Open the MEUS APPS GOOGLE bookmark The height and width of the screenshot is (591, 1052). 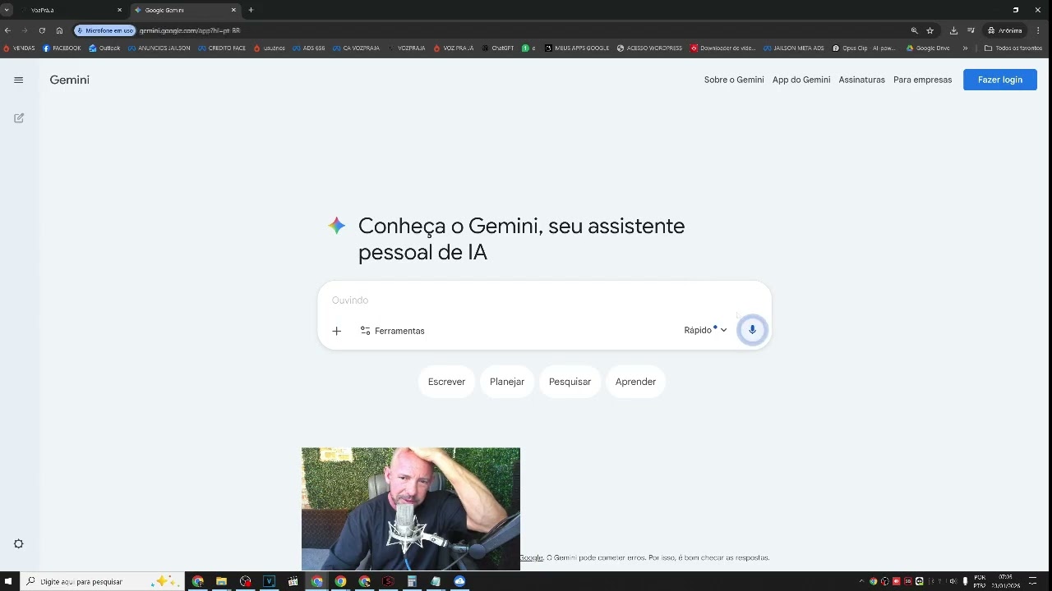[577, 48]
